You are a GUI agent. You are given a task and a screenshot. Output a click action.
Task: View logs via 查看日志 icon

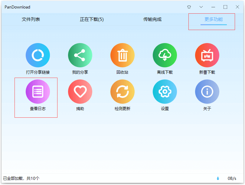coord(38,92)
